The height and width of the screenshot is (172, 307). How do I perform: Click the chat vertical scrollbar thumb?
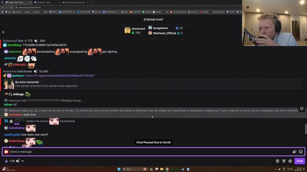(x=306, y=129)
